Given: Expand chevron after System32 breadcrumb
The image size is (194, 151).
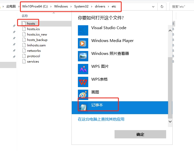Looking at the screenshot, I should [92, 6].
